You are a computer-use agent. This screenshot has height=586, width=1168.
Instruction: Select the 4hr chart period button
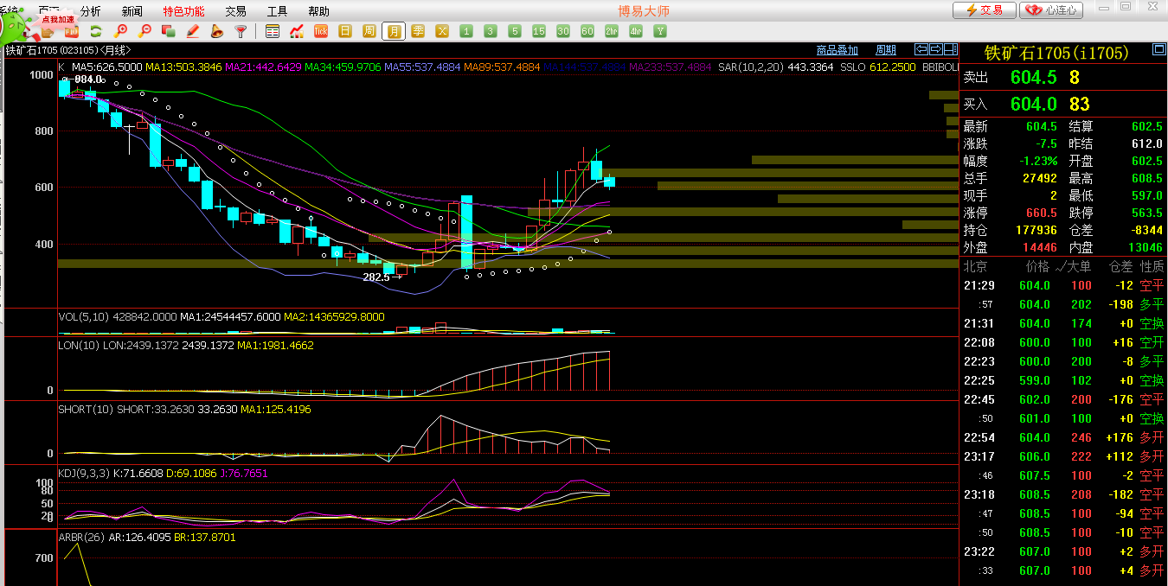point(636,31)
